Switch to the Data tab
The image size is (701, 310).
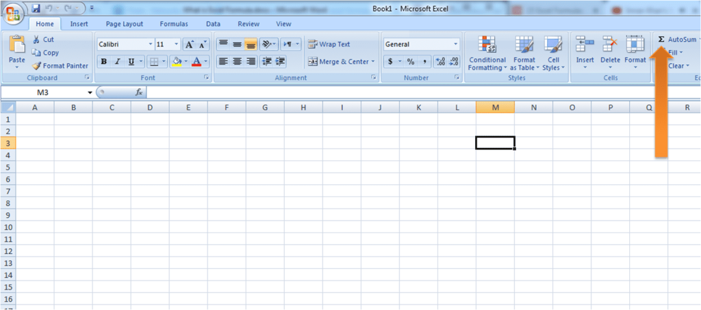pos(214,24)
